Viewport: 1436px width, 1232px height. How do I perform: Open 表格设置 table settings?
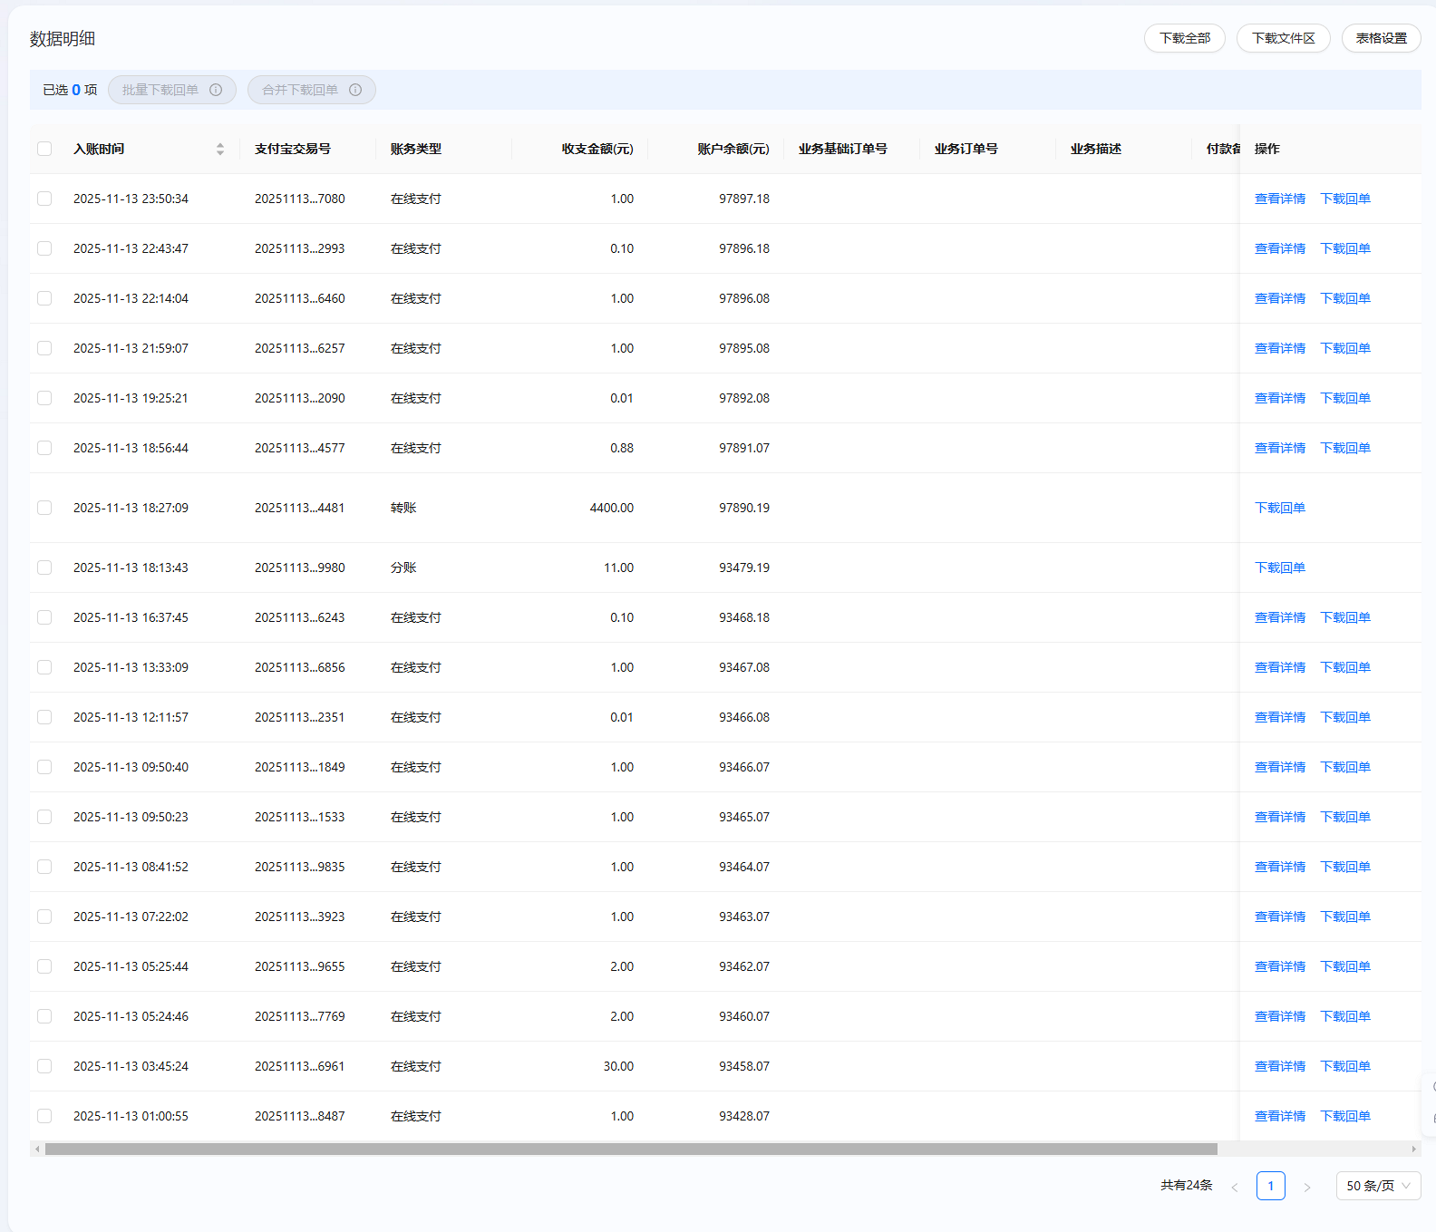1381,38
